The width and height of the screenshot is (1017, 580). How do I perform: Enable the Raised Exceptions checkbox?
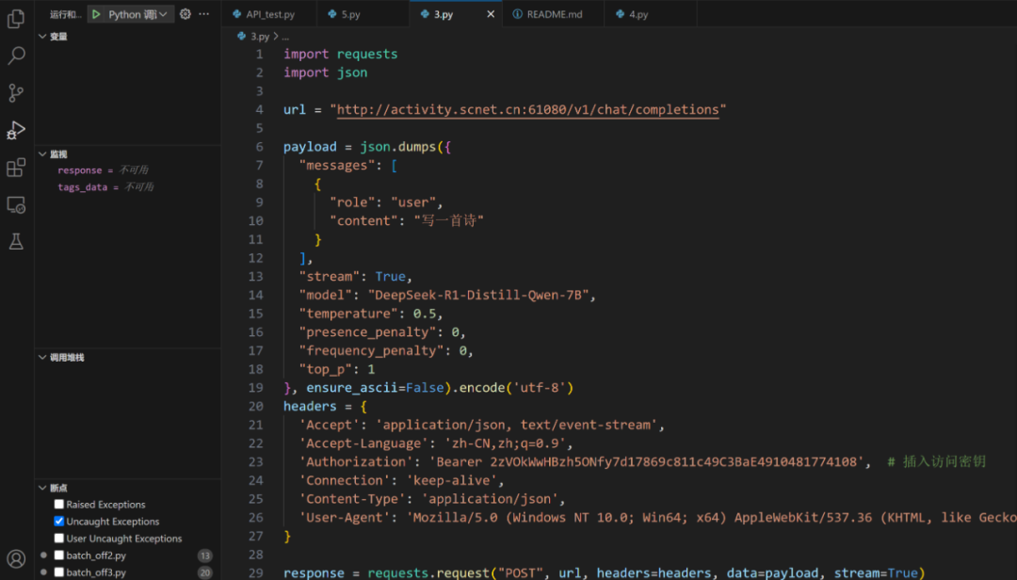pos(59,505)
